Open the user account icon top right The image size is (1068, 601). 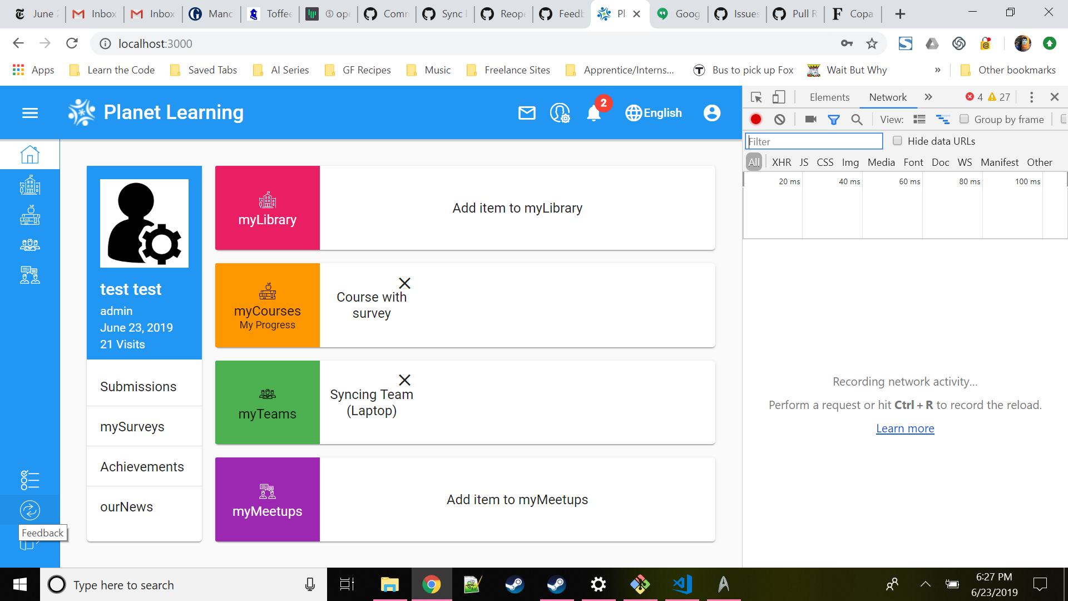pos(712,112)
